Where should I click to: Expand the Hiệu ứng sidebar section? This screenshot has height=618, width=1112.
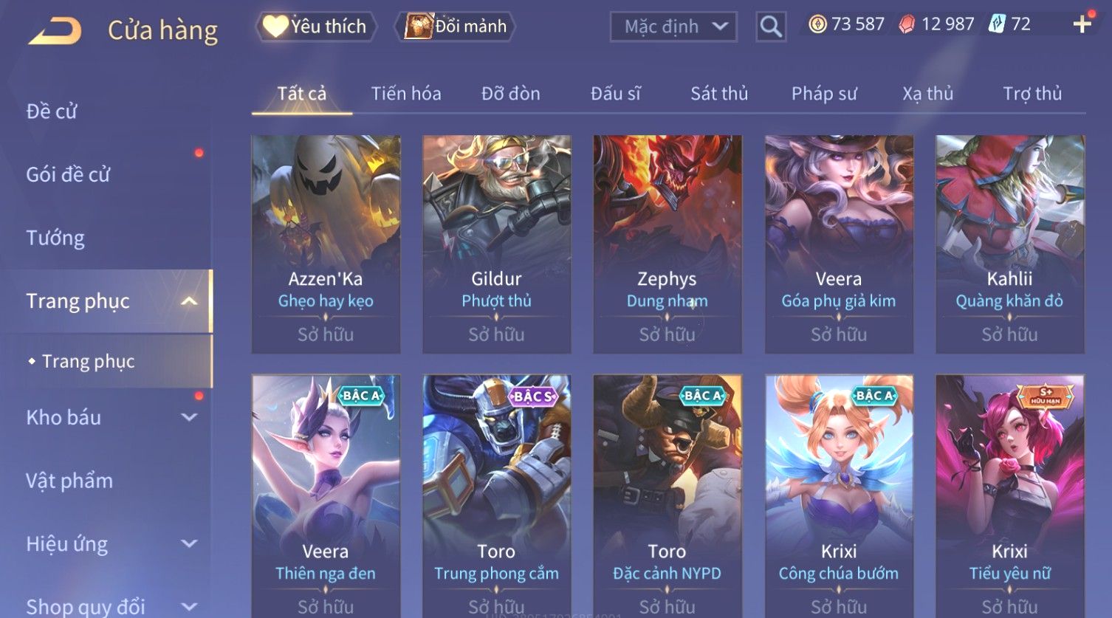point(190,544)
